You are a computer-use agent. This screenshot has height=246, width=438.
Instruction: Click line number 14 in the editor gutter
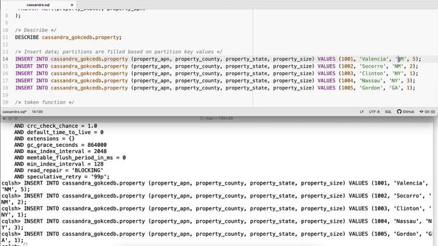click(x=5, y=59)
